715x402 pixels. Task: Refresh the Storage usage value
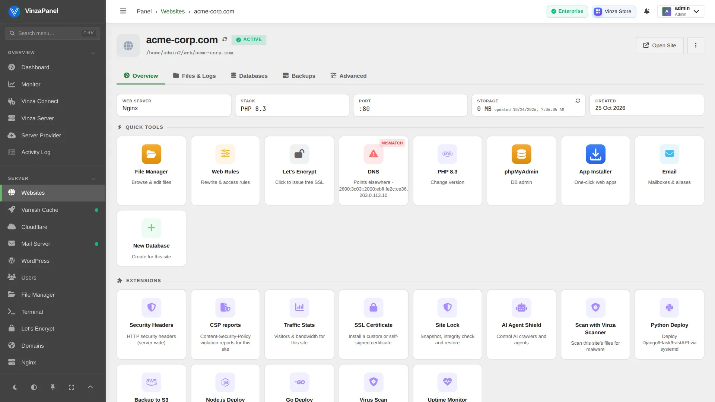tap(578, 101)
